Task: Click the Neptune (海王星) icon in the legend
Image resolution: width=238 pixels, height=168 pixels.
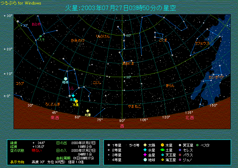Action: point(162,160)
